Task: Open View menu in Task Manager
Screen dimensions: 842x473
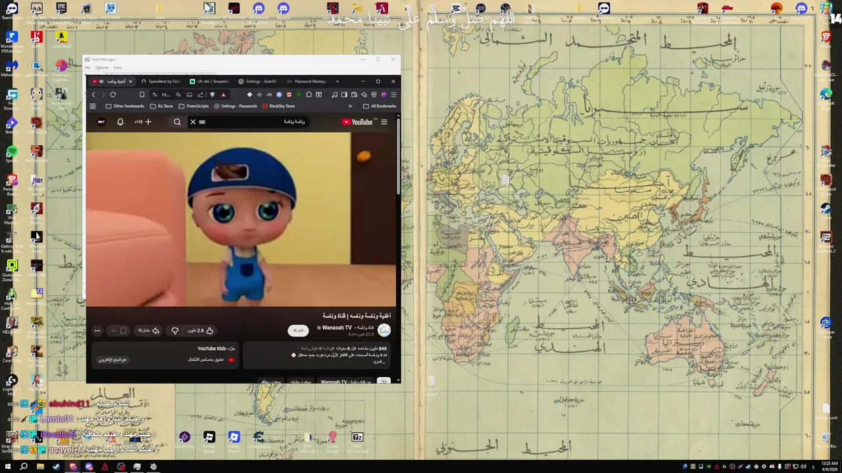Action: 117,68
